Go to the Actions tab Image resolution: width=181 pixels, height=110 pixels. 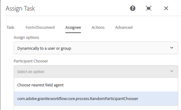(98, 28)
